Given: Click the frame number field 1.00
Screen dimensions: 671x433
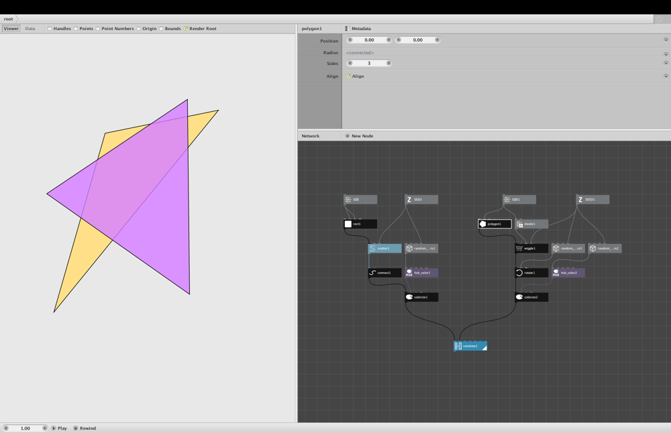Looking at the screenshot, I should click(25, 428).
